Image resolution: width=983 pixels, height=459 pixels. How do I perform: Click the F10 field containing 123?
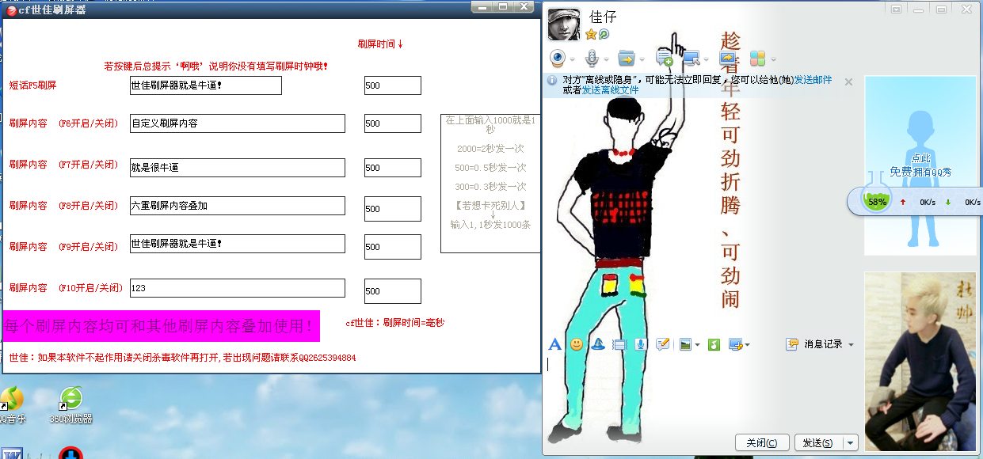pos(238,288)
